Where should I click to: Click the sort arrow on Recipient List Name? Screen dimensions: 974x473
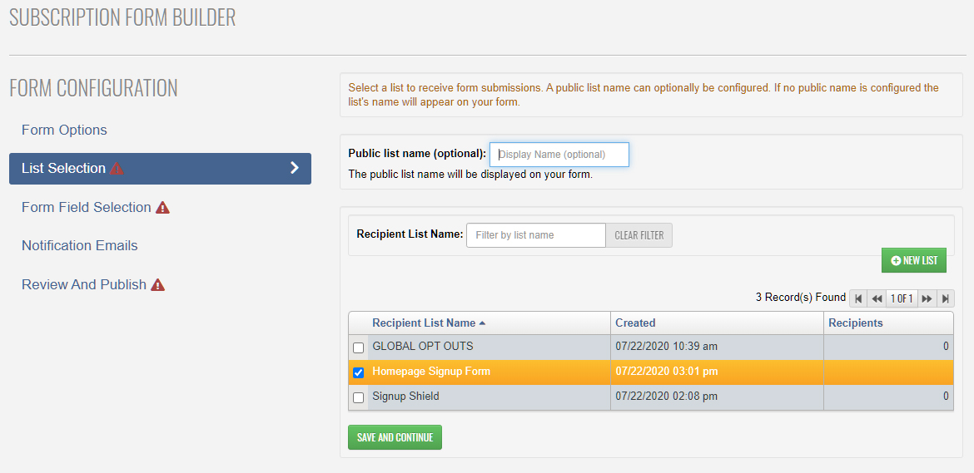[483, 323]
